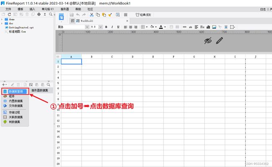
Task: Expand the demo folder
Action: (x=2, y=19)
